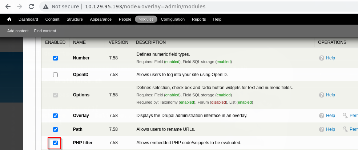
Task: Click version 7.58 in PHP filter row
Action: 113,143
